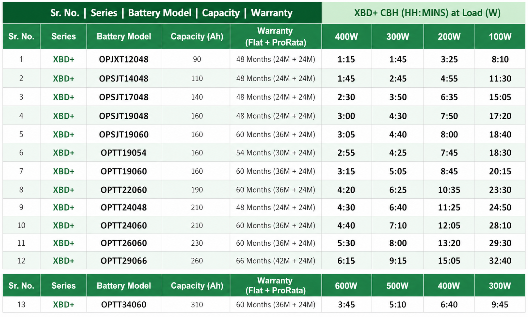Click XBD+ series cell in row 12
The height and width of the screenshot is (317, 528).
(64, 261)
